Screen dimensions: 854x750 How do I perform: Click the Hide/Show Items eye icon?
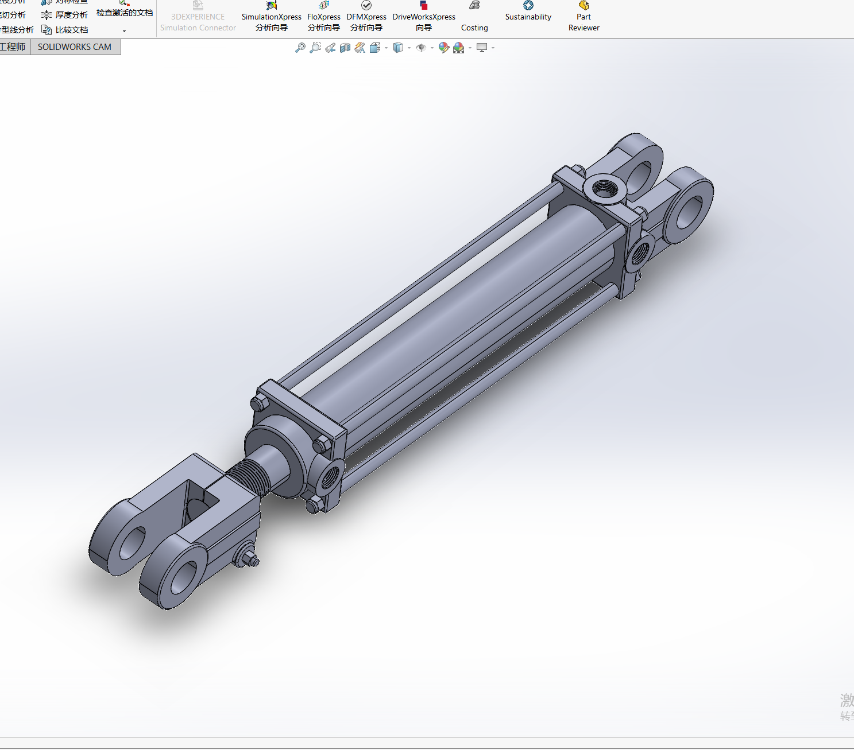click(421, 48)
